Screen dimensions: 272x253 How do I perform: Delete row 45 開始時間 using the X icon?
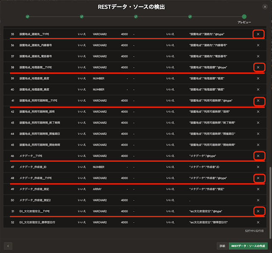pos(258,145)
